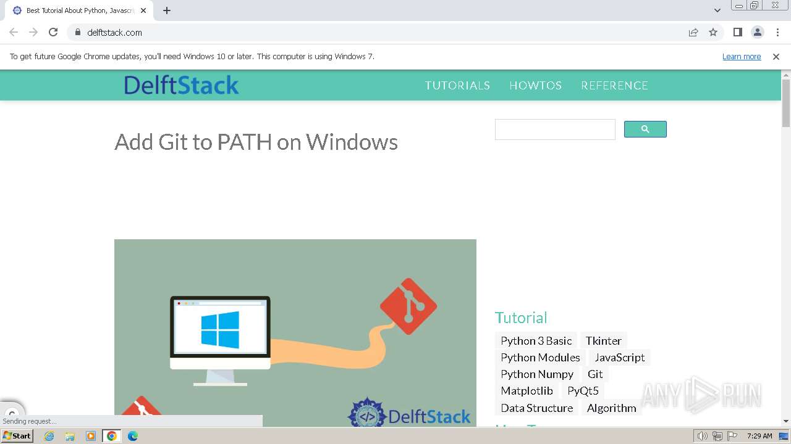Open the network tray icon
The width and height of the screenshot is (791, 444).
coord(717,436)
